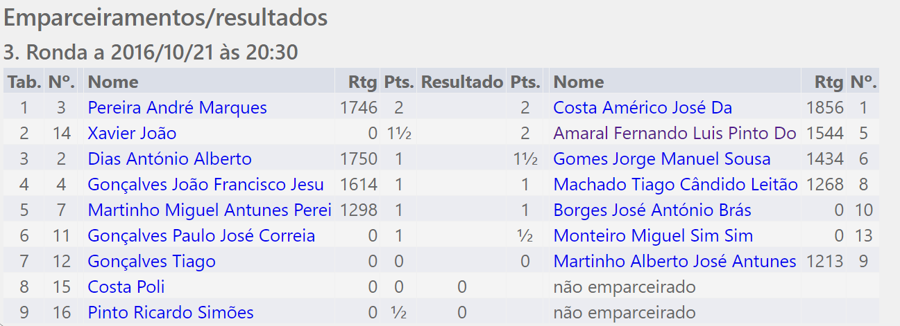
Task: Open Pinto Ricardo Simões link
Action: coord(170,313)
